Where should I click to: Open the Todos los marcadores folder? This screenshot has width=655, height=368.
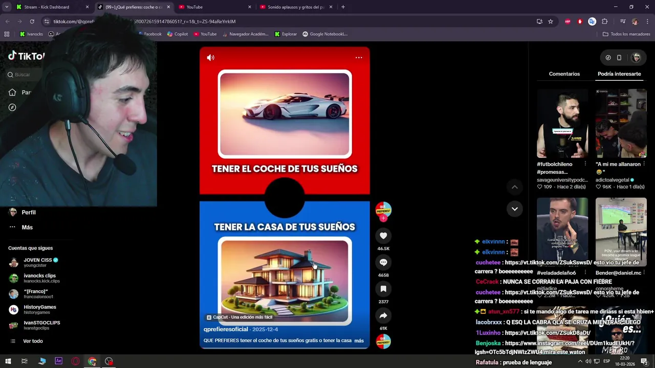[626, 34]
